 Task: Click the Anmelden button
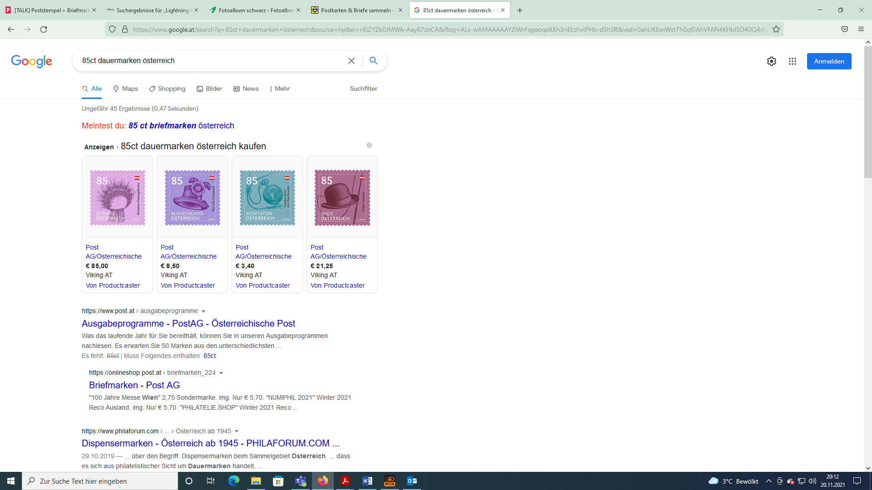point(829,61)
